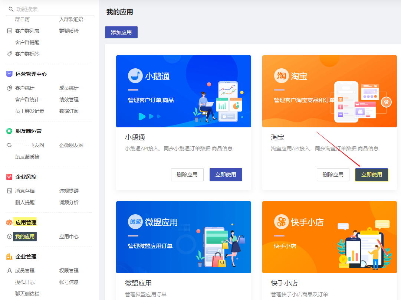Viewport: 401px width, 300px height.
Task: Click the 企业管理 section header
Action: point(26,257)
